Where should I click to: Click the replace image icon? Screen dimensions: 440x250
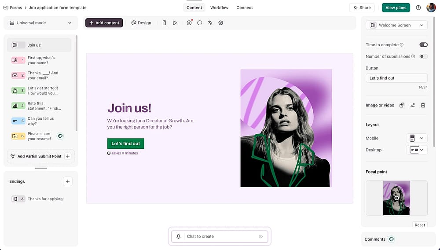(x=402, y=105)
